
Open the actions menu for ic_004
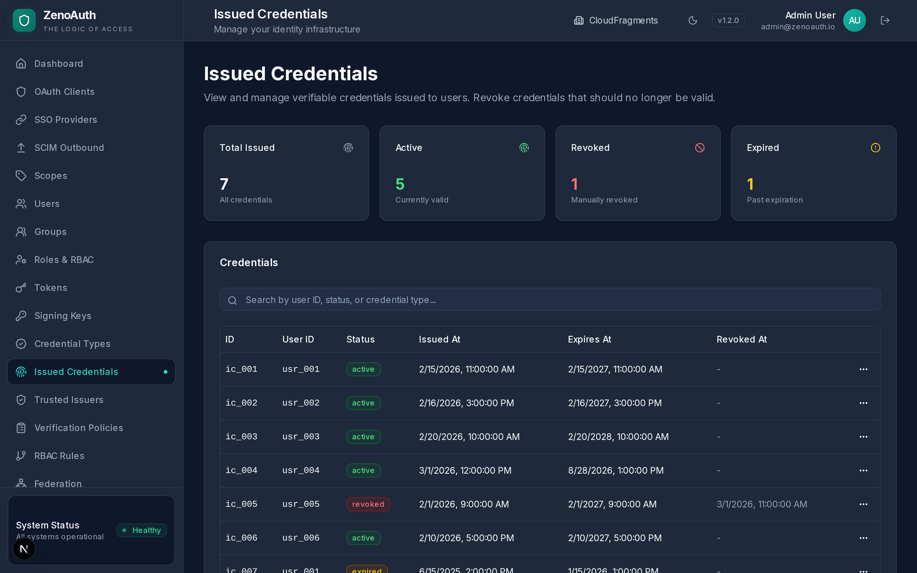[x=864, y=470]
